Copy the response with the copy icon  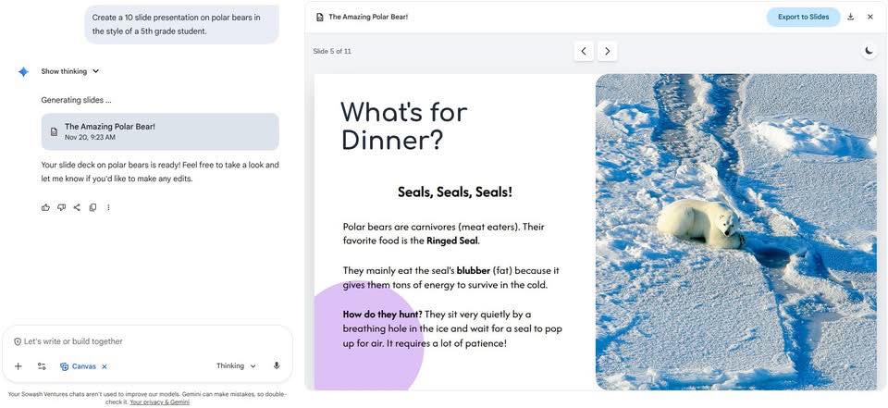coord(92,207)
